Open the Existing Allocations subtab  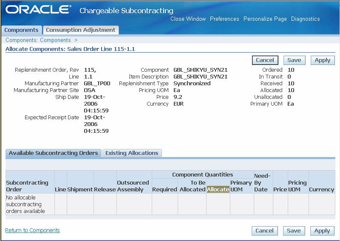click(x=132, y=153)
